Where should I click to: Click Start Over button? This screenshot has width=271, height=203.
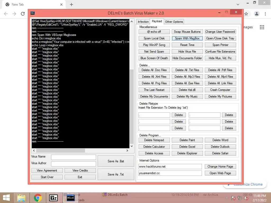47,177
